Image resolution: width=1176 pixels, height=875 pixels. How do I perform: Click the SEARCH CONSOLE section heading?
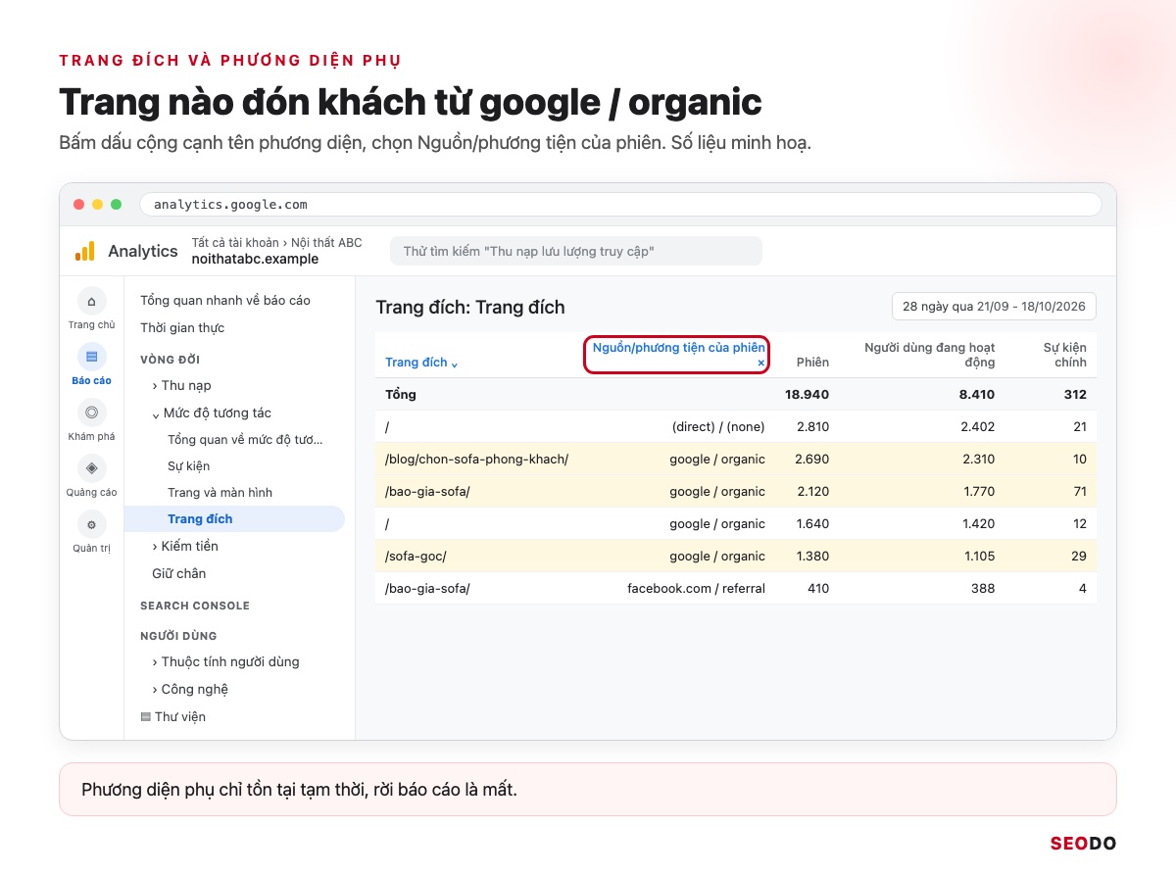tap(195, 606)
